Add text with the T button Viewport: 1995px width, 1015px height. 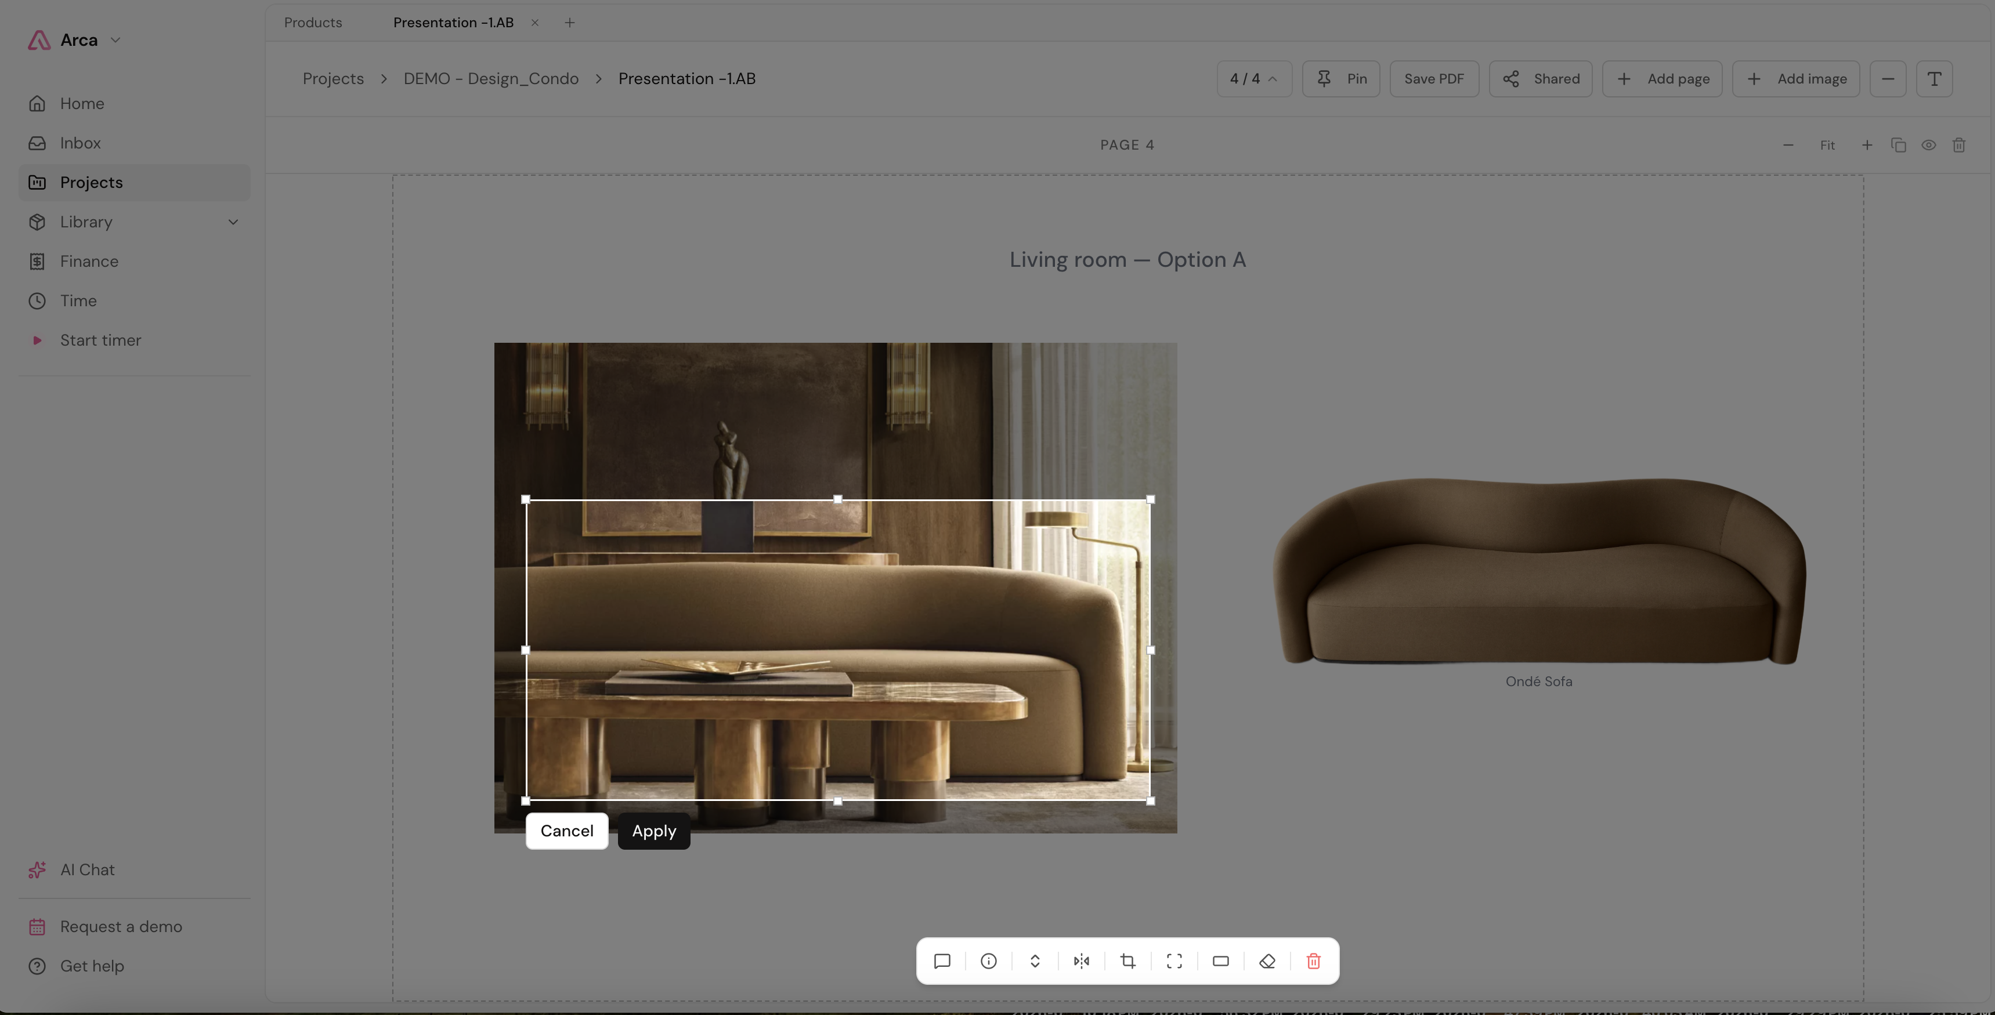1934,78
